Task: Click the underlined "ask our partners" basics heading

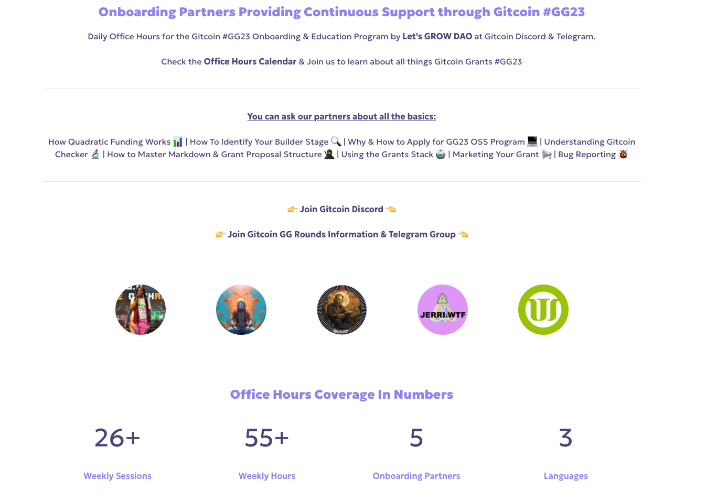Action: tap(341, 117)
